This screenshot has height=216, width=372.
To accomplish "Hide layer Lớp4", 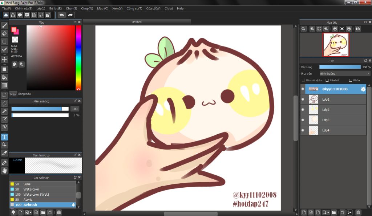I will coord(303,130).
